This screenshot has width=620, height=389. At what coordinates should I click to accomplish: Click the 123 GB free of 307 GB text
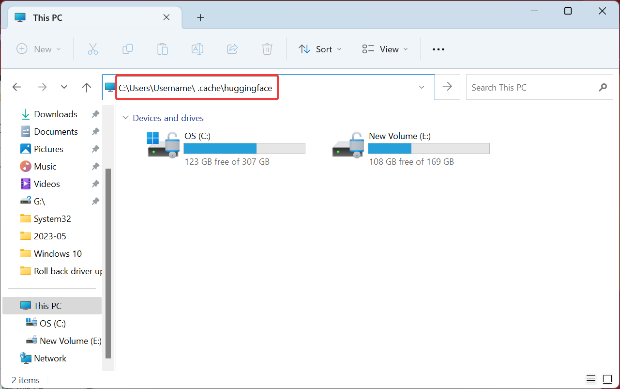coord(227,162)
